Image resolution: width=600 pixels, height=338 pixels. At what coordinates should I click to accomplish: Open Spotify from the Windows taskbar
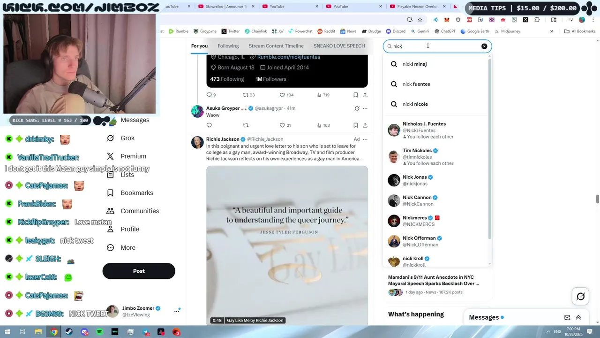(99, 332)
